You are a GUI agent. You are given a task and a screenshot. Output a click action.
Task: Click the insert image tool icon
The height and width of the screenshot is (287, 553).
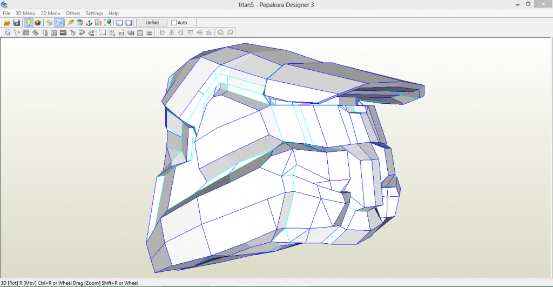tap(63, 32)
